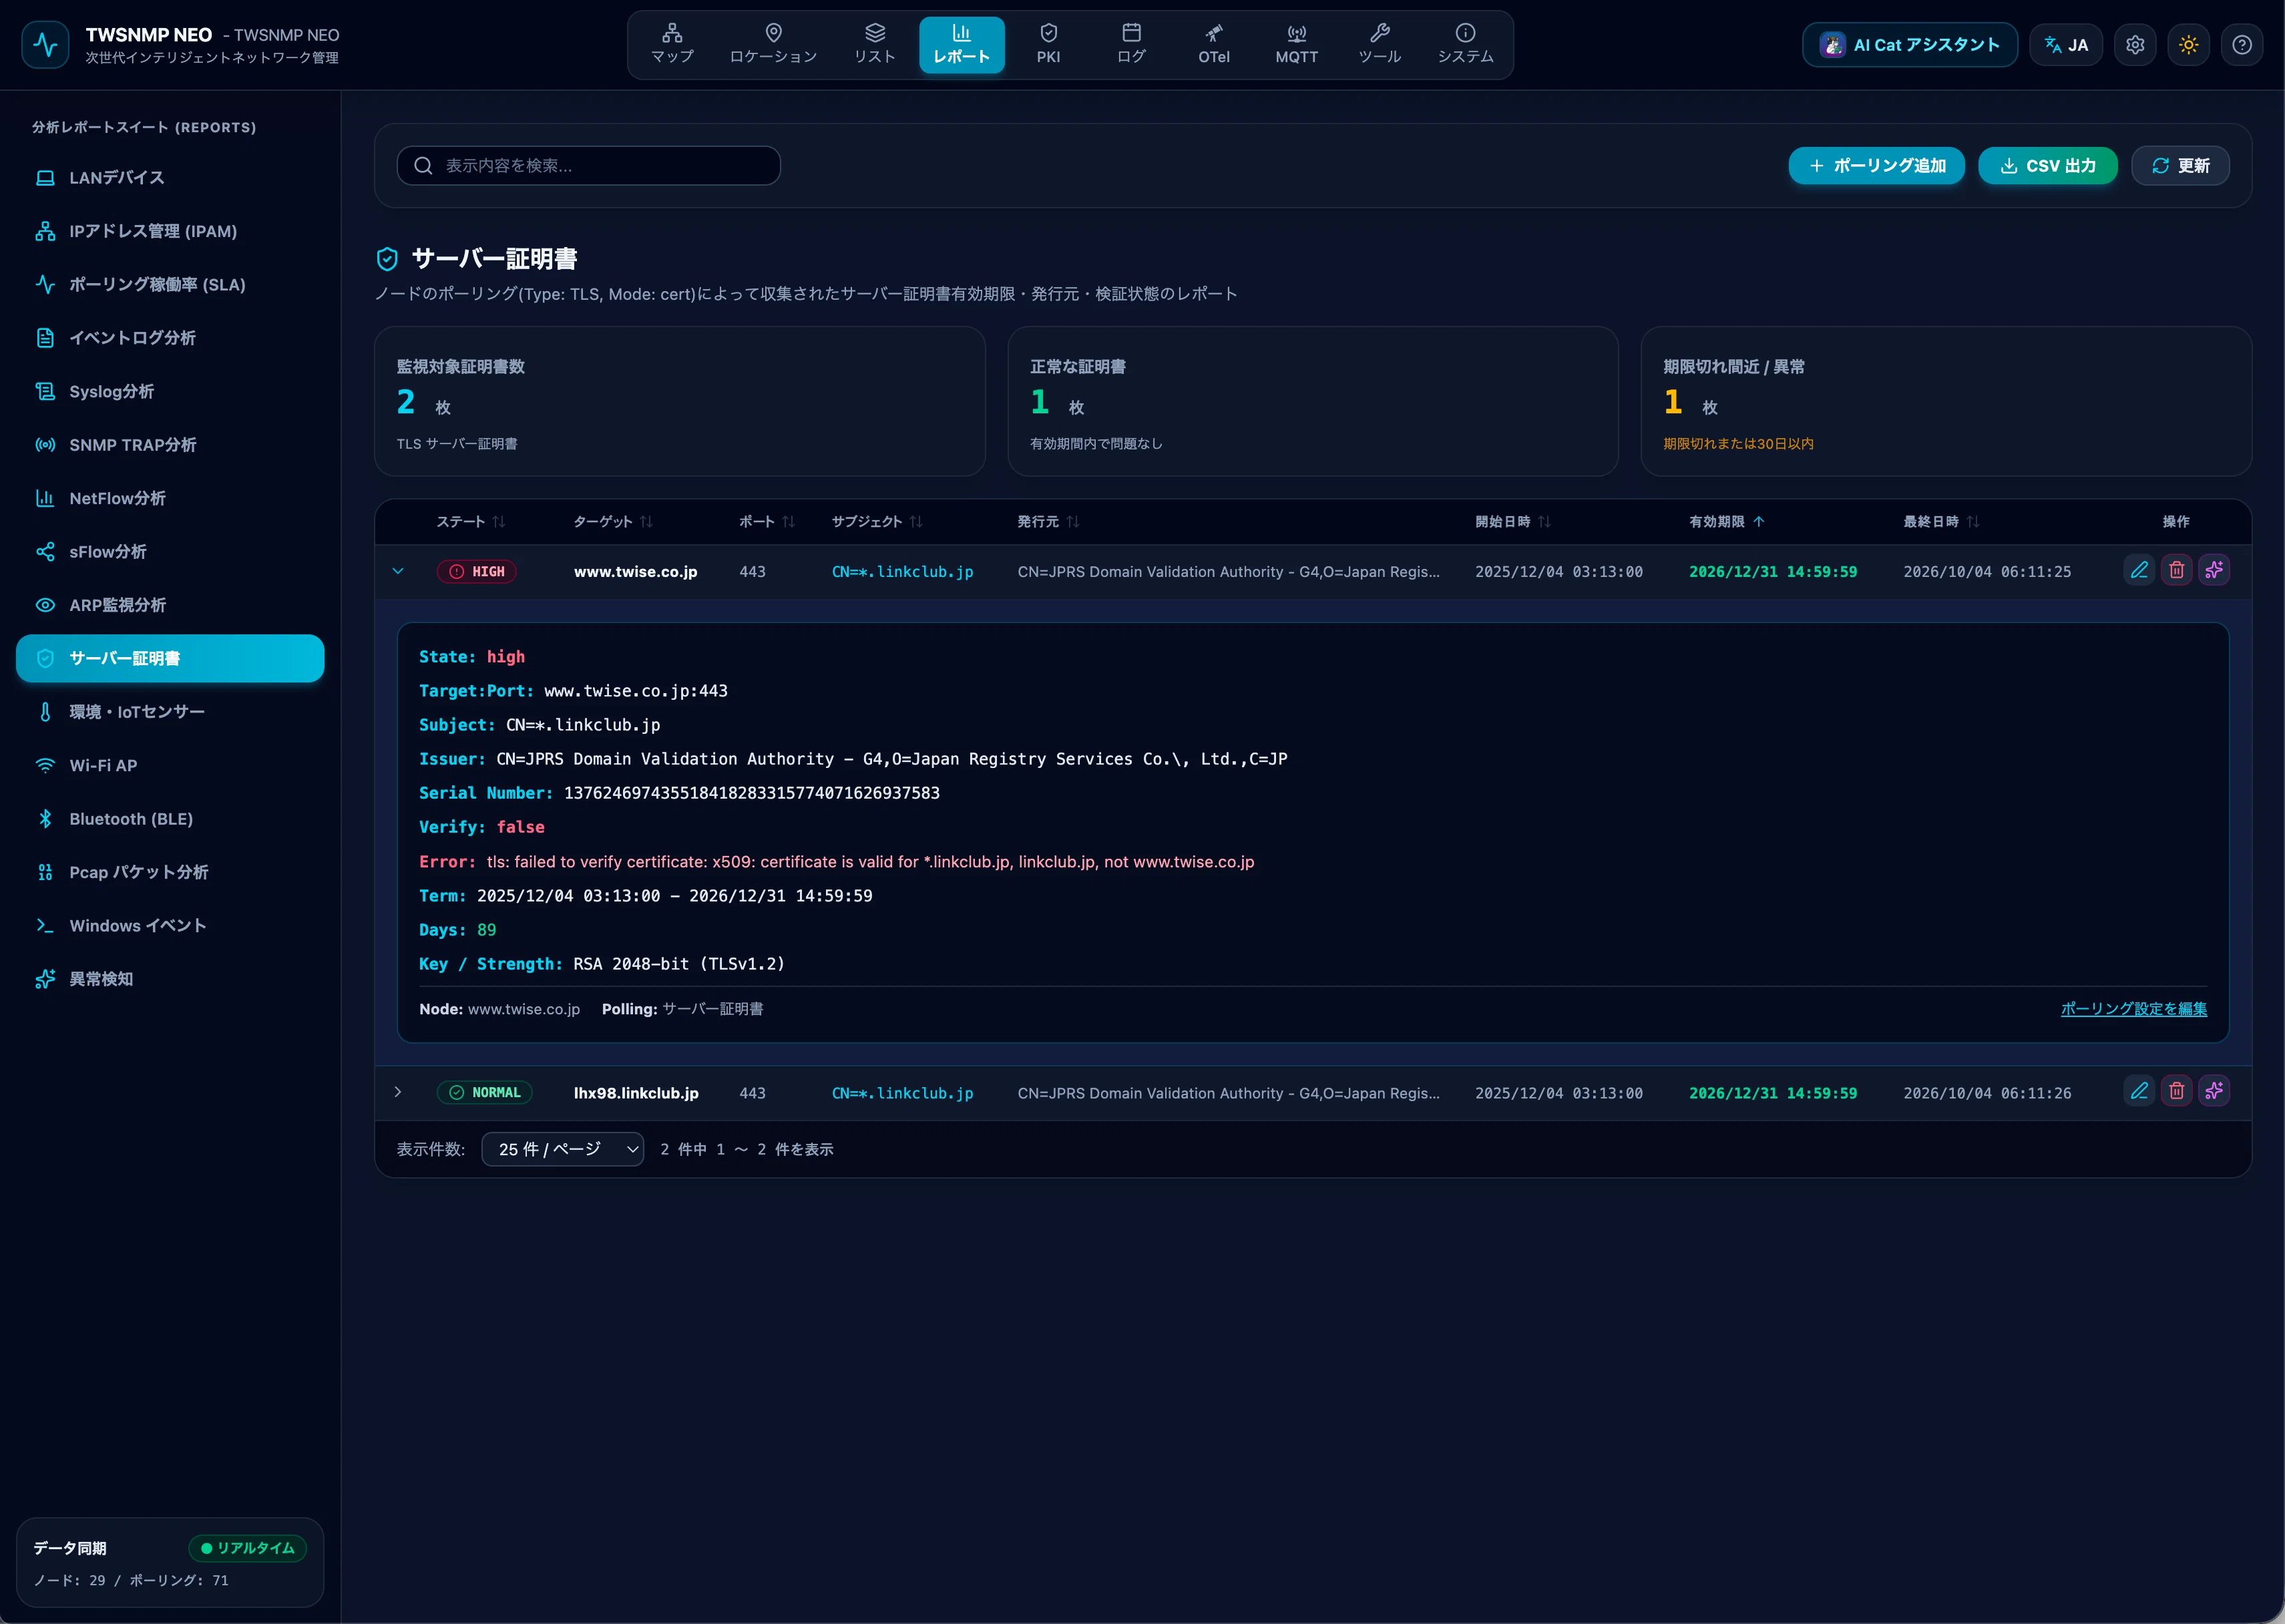Image resolution: width=2285 pixels, height=1624 pixels.
Task: Click ポーリング設定を編集 link
Action: (2133, 1009)
